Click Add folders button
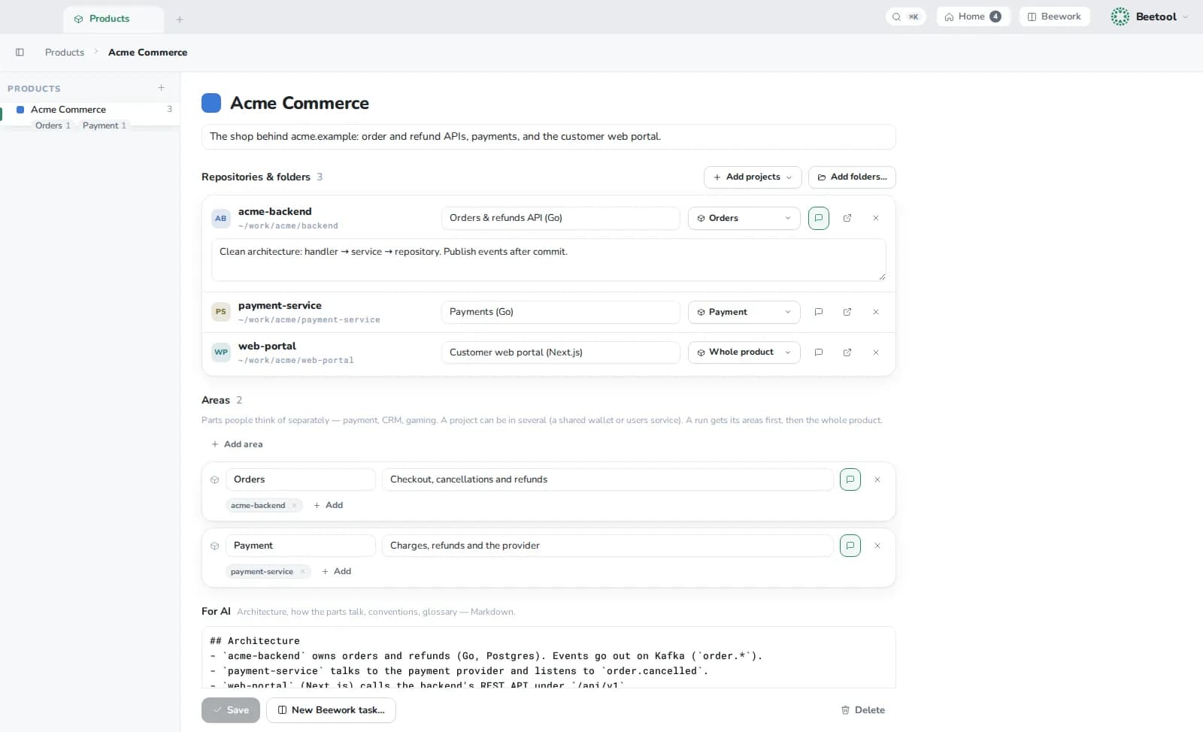Viewport: 1203px width, 732px height. pyautogui.click(x=852, y=177)
